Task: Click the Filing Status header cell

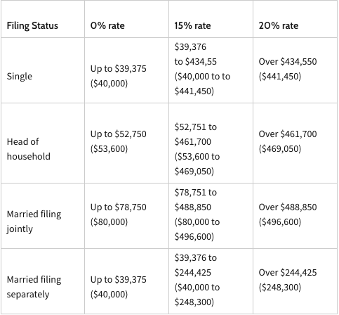Action: [43, 19]
